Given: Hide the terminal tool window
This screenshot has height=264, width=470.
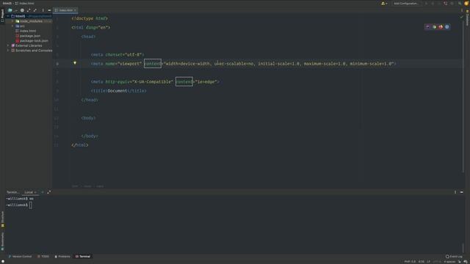Looking at the screenshot, I should 462,192.
